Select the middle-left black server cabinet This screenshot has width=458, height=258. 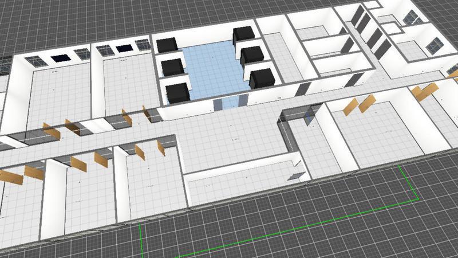(172, 67)
